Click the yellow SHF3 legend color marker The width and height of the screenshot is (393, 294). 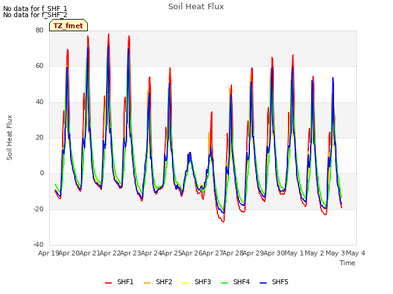185,283
